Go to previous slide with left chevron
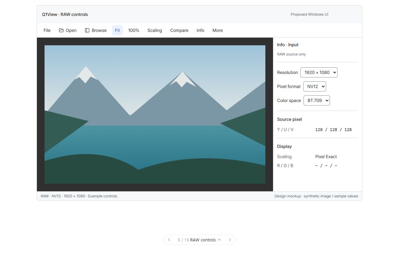 coord(169,240)
